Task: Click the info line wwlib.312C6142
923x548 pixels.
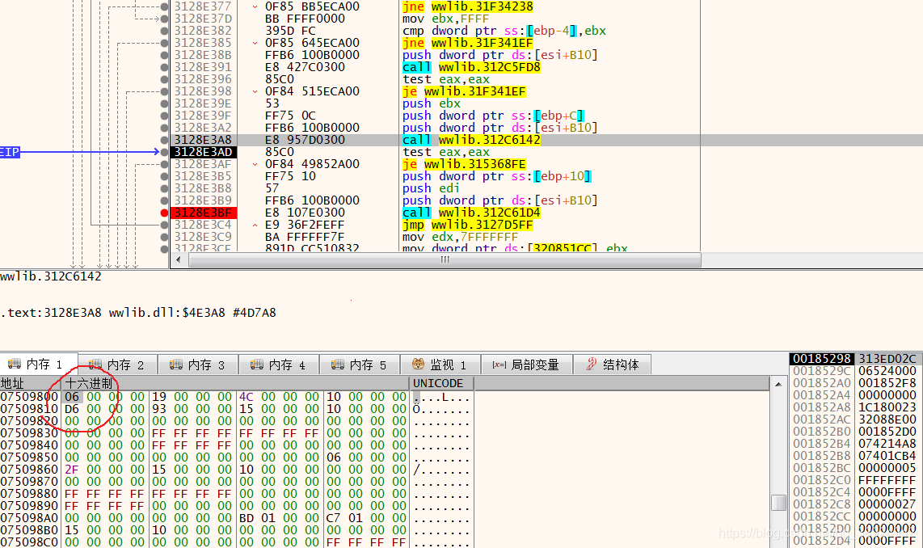Action: 51,276
